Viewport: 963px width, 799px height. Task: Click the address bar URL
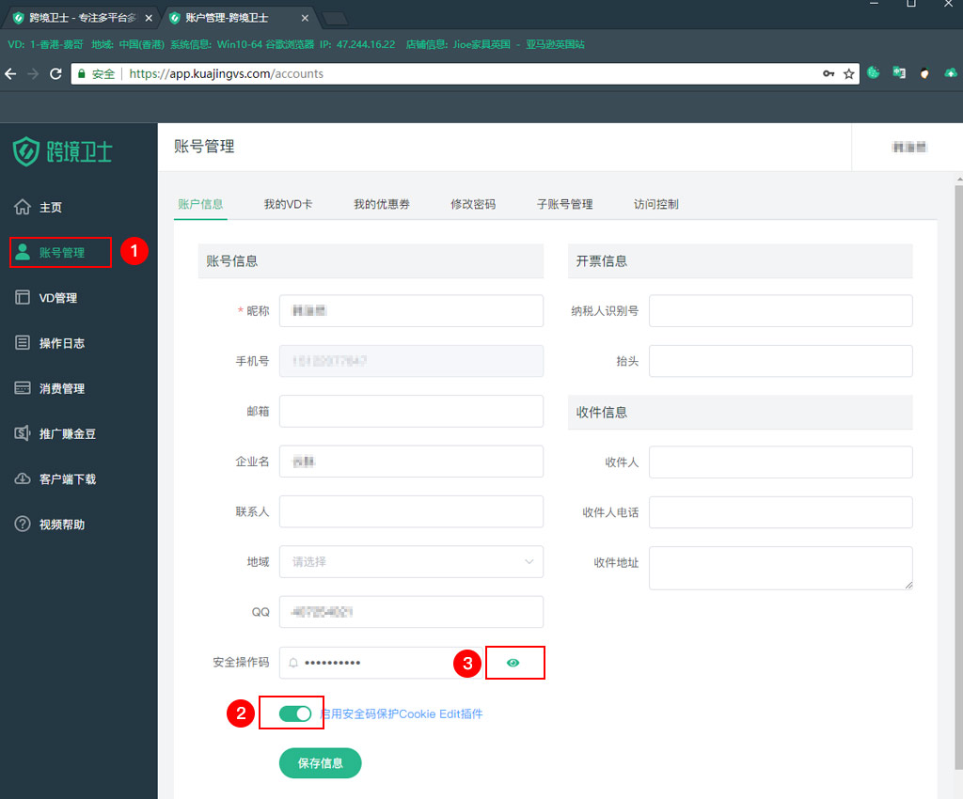[226, 73]
